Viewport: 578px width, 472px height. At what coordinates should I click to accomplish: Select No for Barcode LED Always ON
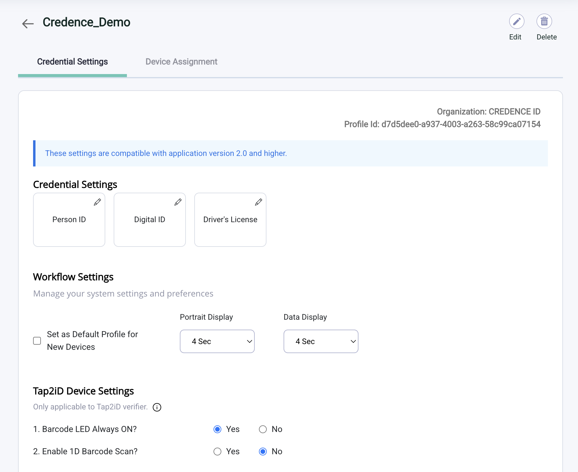[263, 429]
